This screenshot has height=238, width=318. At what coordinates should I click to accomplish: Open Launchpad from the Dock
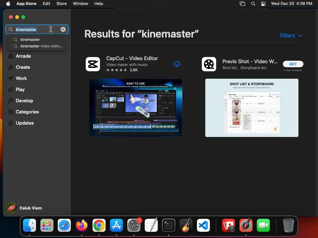tap(47, 225)
